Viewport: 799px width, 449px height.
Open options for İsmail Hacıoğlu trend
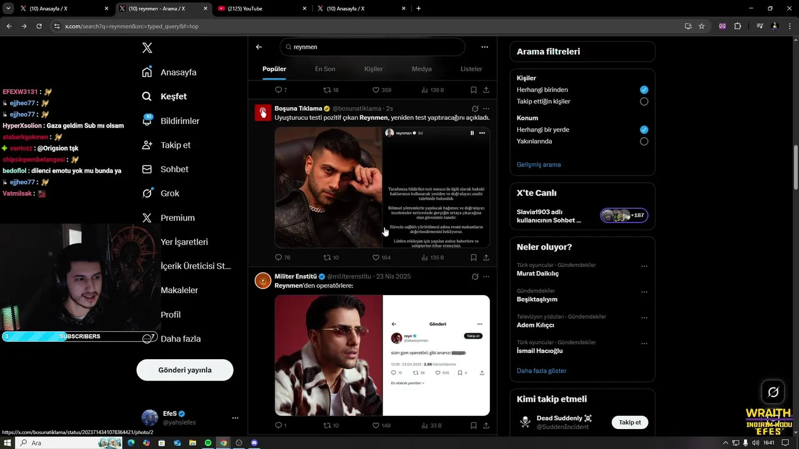pos(644,344)
